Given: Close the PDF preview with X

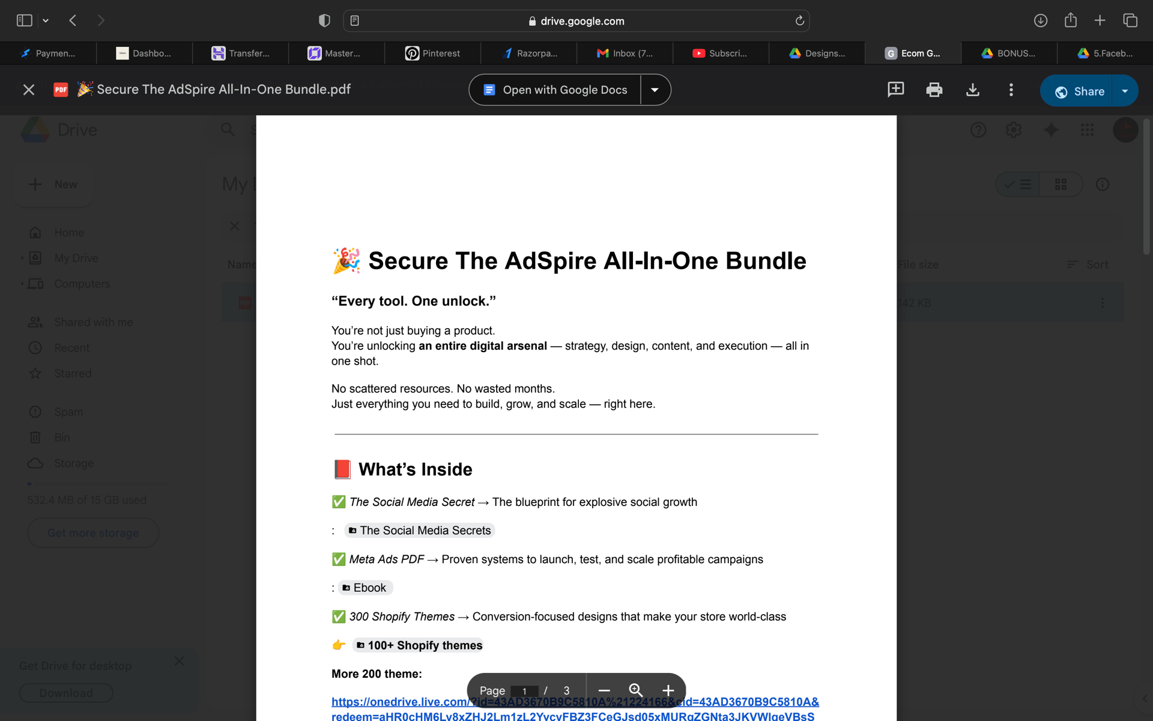Looking at the screenshot, I should click(x=28, y=90).
